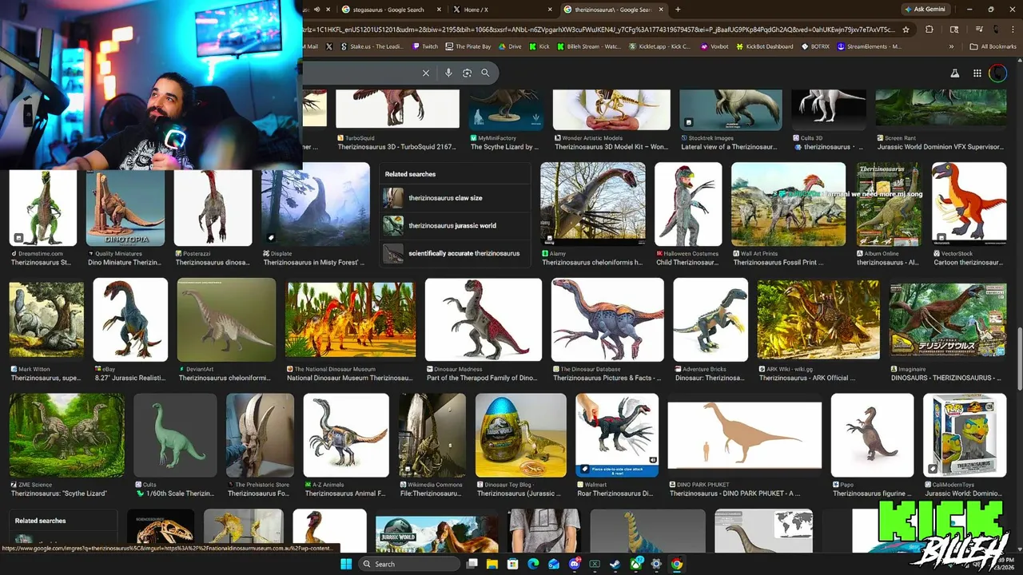Viewport: 1023px width, 575px height.
Task: Bookmark this page with the star icon
Action: coord(906,30)
